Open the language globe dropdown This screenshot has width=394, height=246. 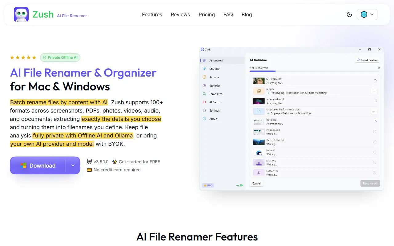367,14
